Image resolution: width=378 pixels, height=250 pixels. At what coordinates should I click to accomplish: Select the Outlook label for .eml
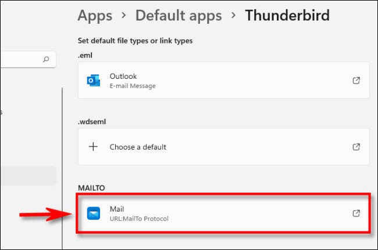[123, 76]
